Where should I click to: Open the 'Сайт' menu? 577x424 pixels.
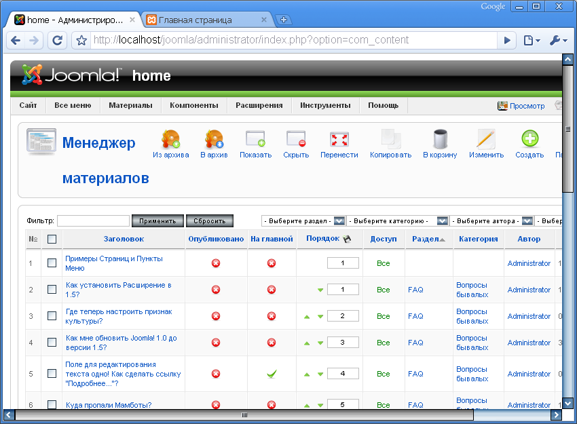pos(28,105)
